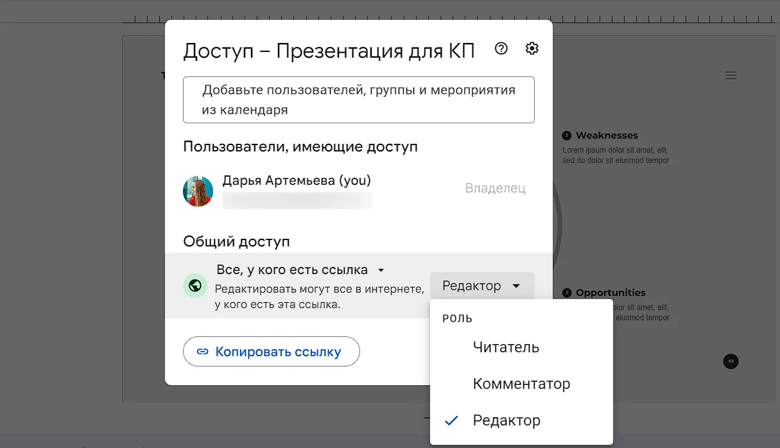Click the black circle page number badge
This screenshot has height=448, width=780.
coord(731,361)
